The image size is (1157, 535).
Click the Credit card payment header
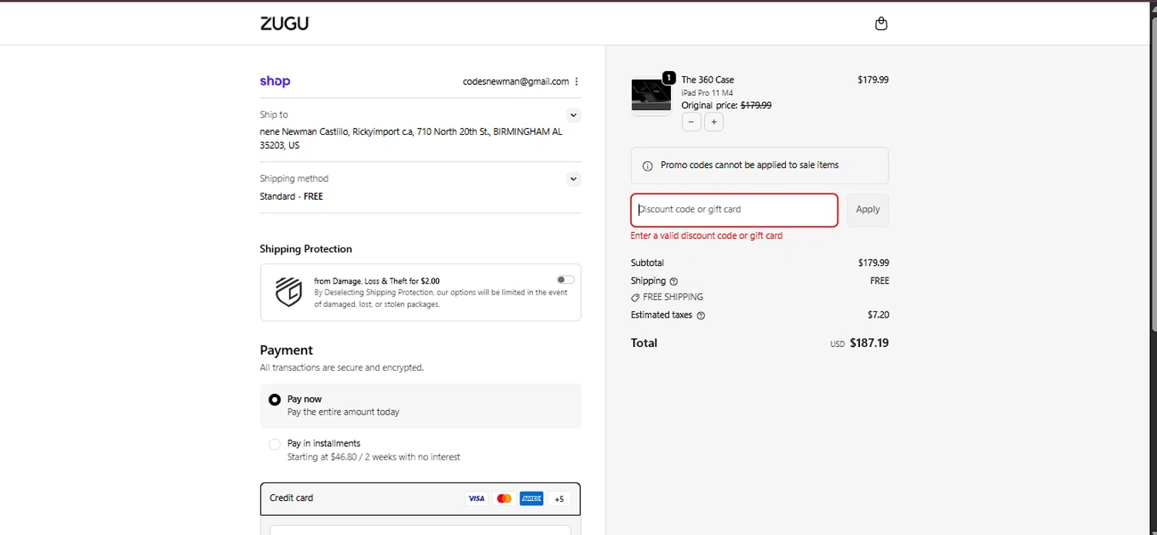[x=420, y=498]
